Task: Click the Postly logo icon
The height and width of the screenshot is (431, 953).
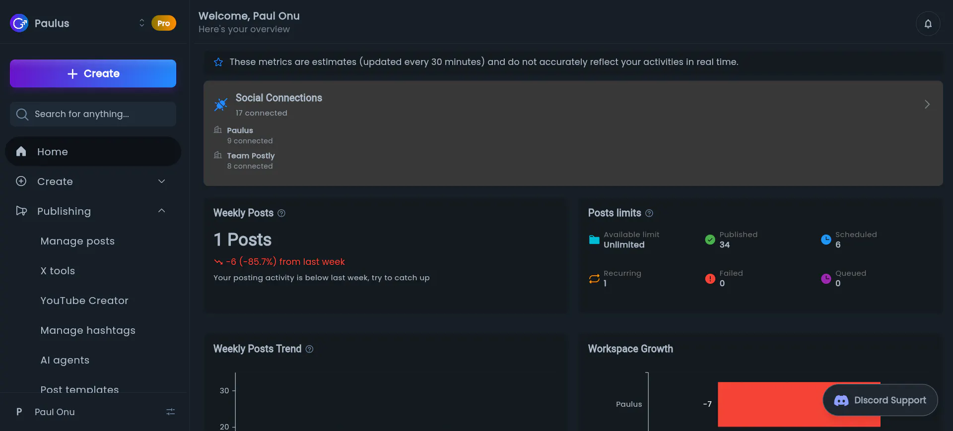Action: pos(19,23)
